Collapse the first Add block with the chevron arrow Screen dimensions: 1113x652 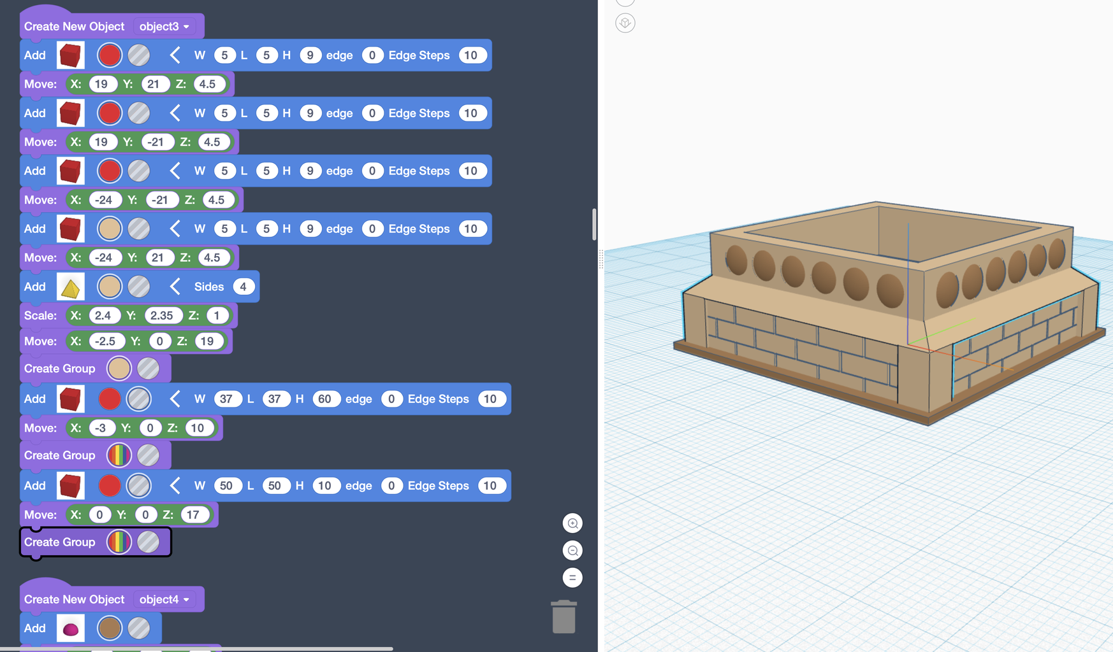tap(175, 55)
